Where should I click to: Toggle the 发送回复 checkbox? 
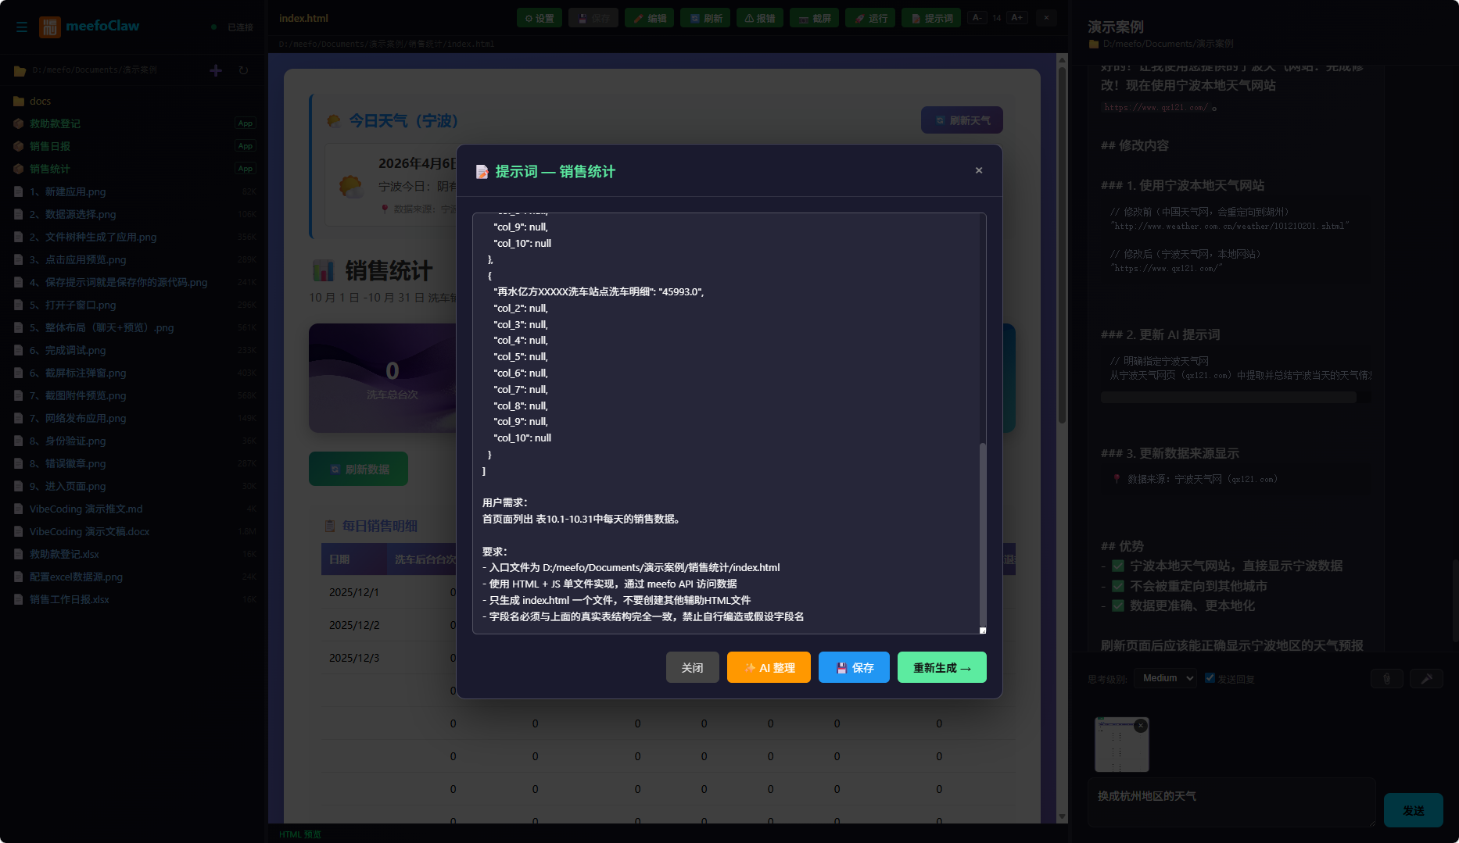point(1210,678)
